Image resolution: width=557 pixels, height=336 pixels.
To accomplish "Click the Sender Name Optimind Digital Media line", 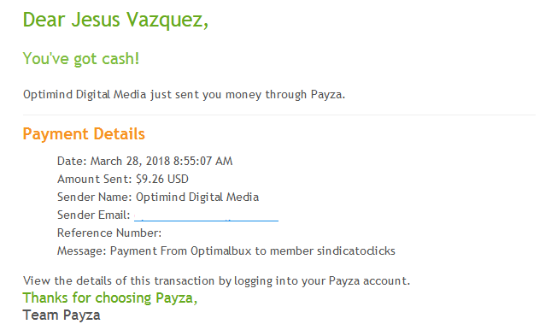I will (158, 197).
